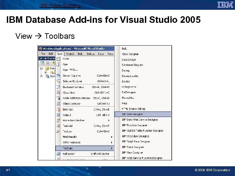
Task: Click the Server Explorer icon
Action: (58, 76)
